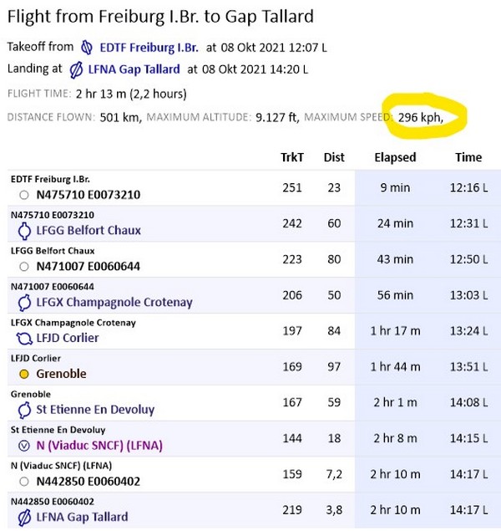Click the LFJD Corlier airfield icon
The height and width of the screenshot is (531, 501).
(x=23, y=338)
